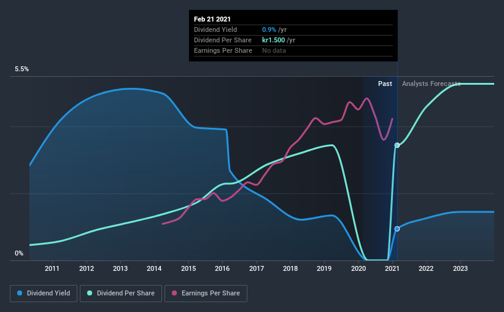The width and height of the screenshot is (504, 312).
Task: Click the blue Dividend Yield legend dot
Action: pos(20,293)
